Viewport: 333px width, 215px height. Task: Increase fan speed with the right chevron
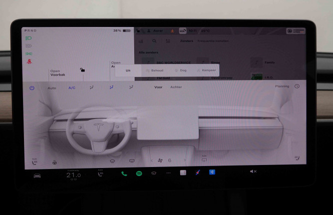(185, 160)
